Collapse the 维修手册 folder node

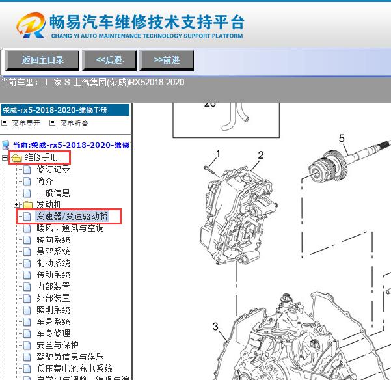(5, 157)
